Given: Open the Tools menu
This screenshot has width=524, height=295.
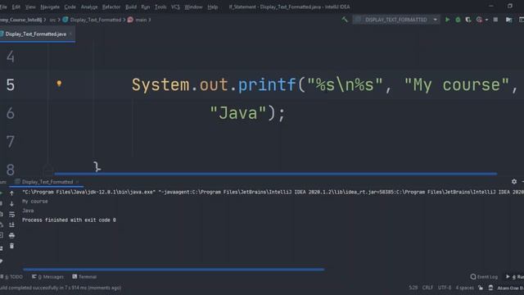Looking at the screenshot, I should pos(160,7).
